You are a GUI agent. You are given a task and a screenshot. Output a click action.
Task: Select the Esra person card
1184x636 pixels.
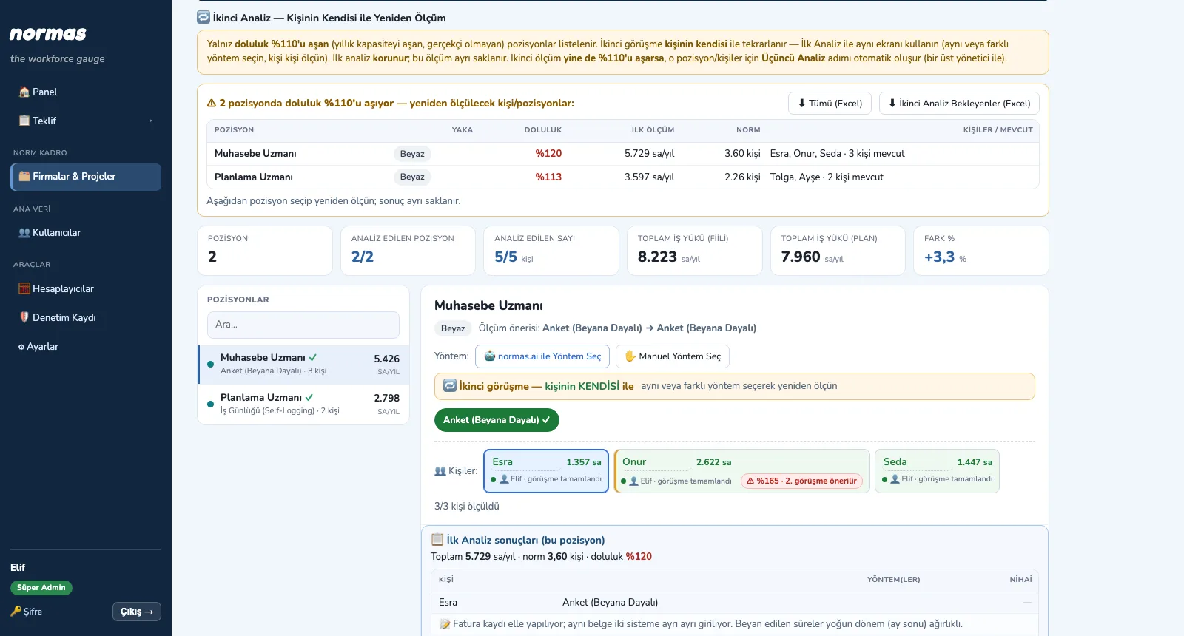(546, 471)
